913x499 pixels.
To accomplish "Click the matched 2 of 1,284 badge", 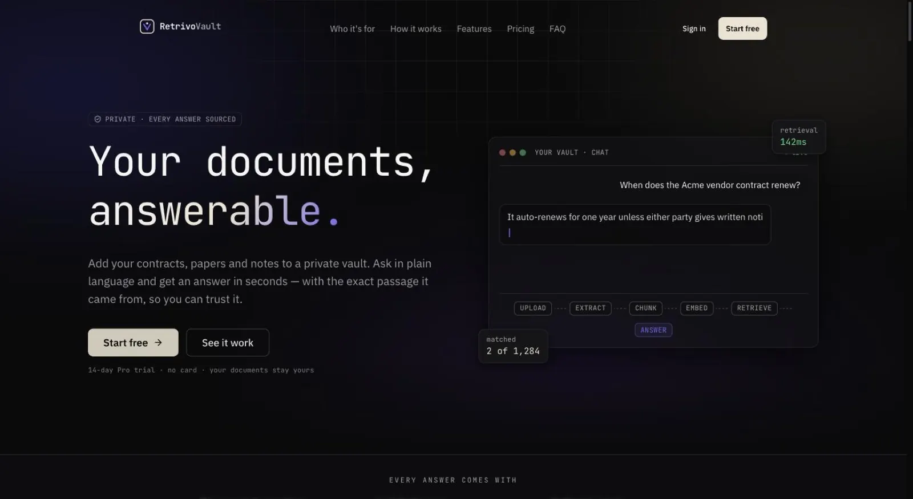I will click(x=513, y=346).
